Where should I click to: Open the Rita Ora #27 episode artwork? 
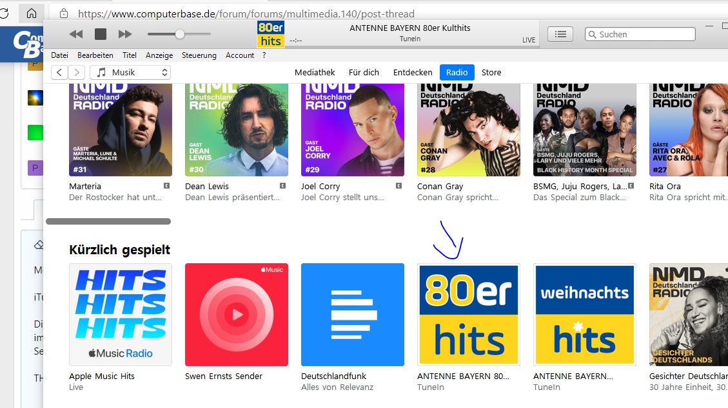tap(689, 129)
